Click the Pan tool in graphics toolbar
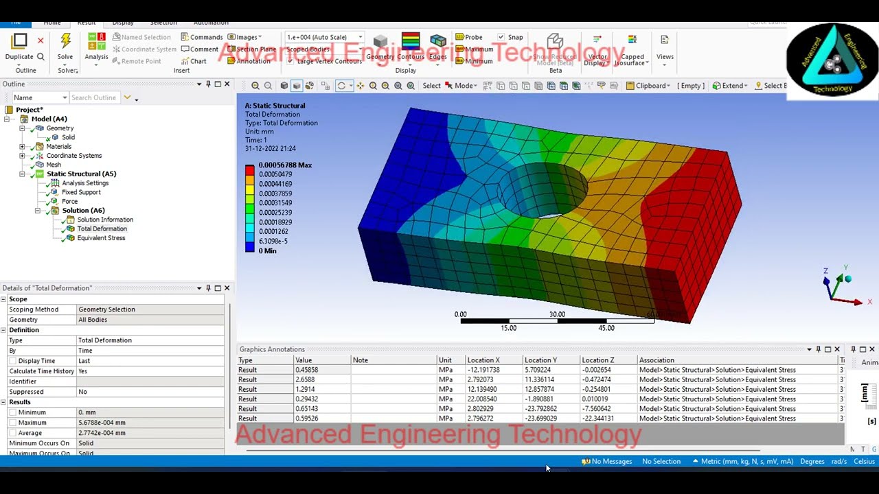The width and height of the screenshot is (879, 494). (x=361, y=86)
